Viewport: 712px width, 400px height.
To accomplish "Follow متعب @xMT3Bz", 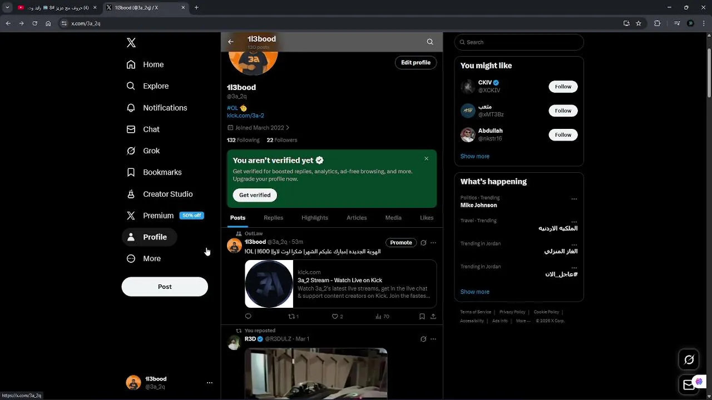I will 563,111.
